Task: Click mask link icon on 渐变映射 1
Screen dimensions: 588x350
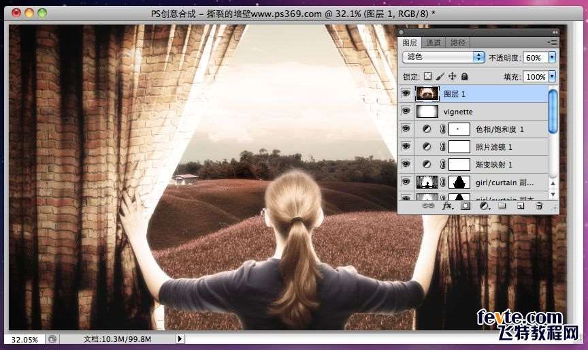Action: [442, 164]
